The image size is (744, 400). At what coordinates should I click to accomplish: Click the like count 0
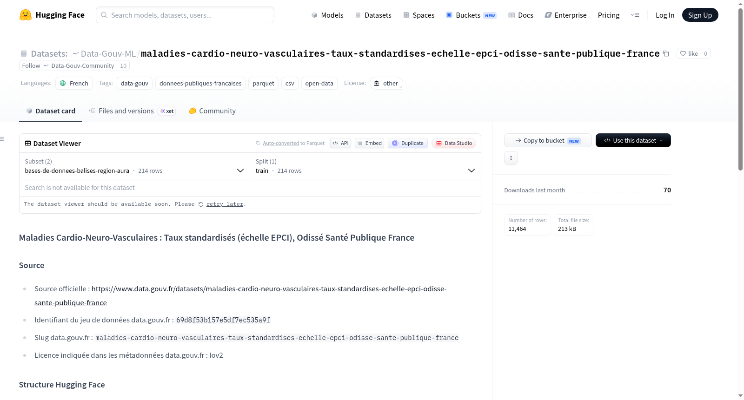pyautogui.click(x=705, y=53)
